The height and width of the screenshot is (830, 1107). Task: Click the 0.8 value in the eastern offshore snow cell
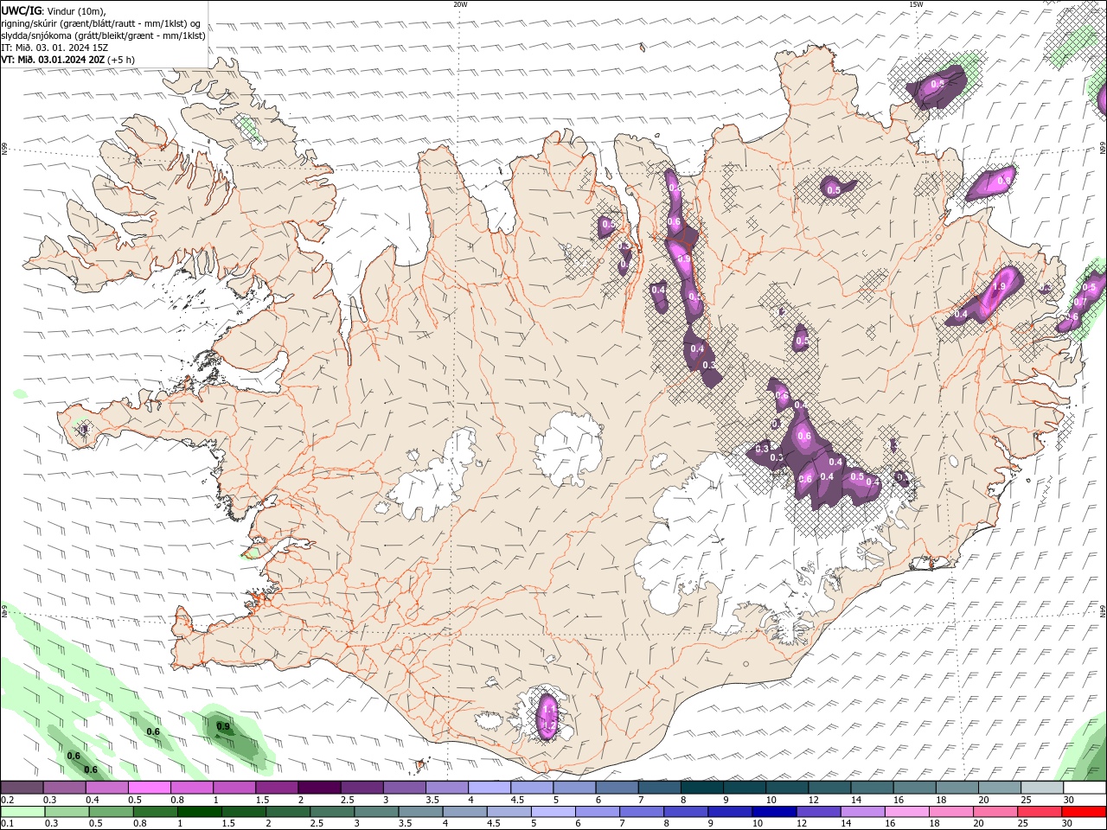click(x=1004, y=181)
